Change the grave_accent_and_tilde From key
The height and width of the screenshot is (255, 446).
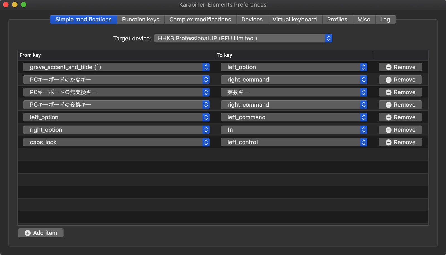click(x=116, y=67)
